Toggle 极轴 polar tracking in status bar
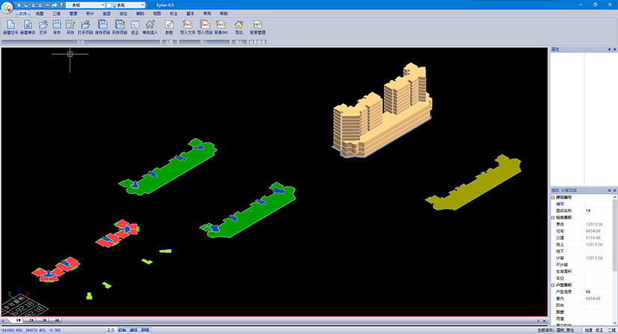 [x=122, y=330]
